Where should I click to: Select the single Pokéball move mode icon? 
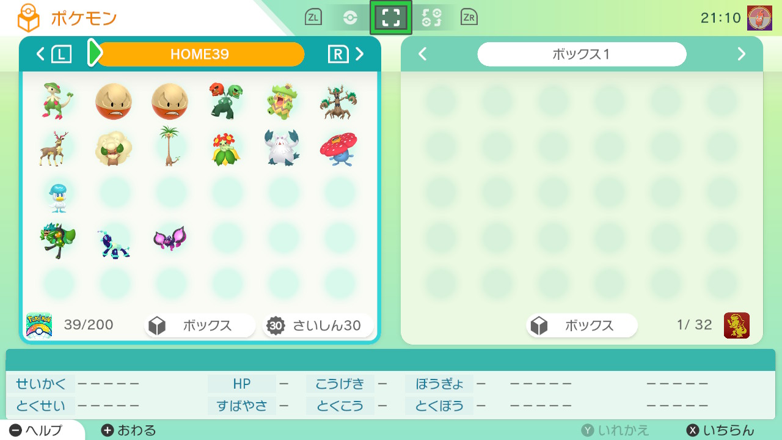click(x=350, y=18)
